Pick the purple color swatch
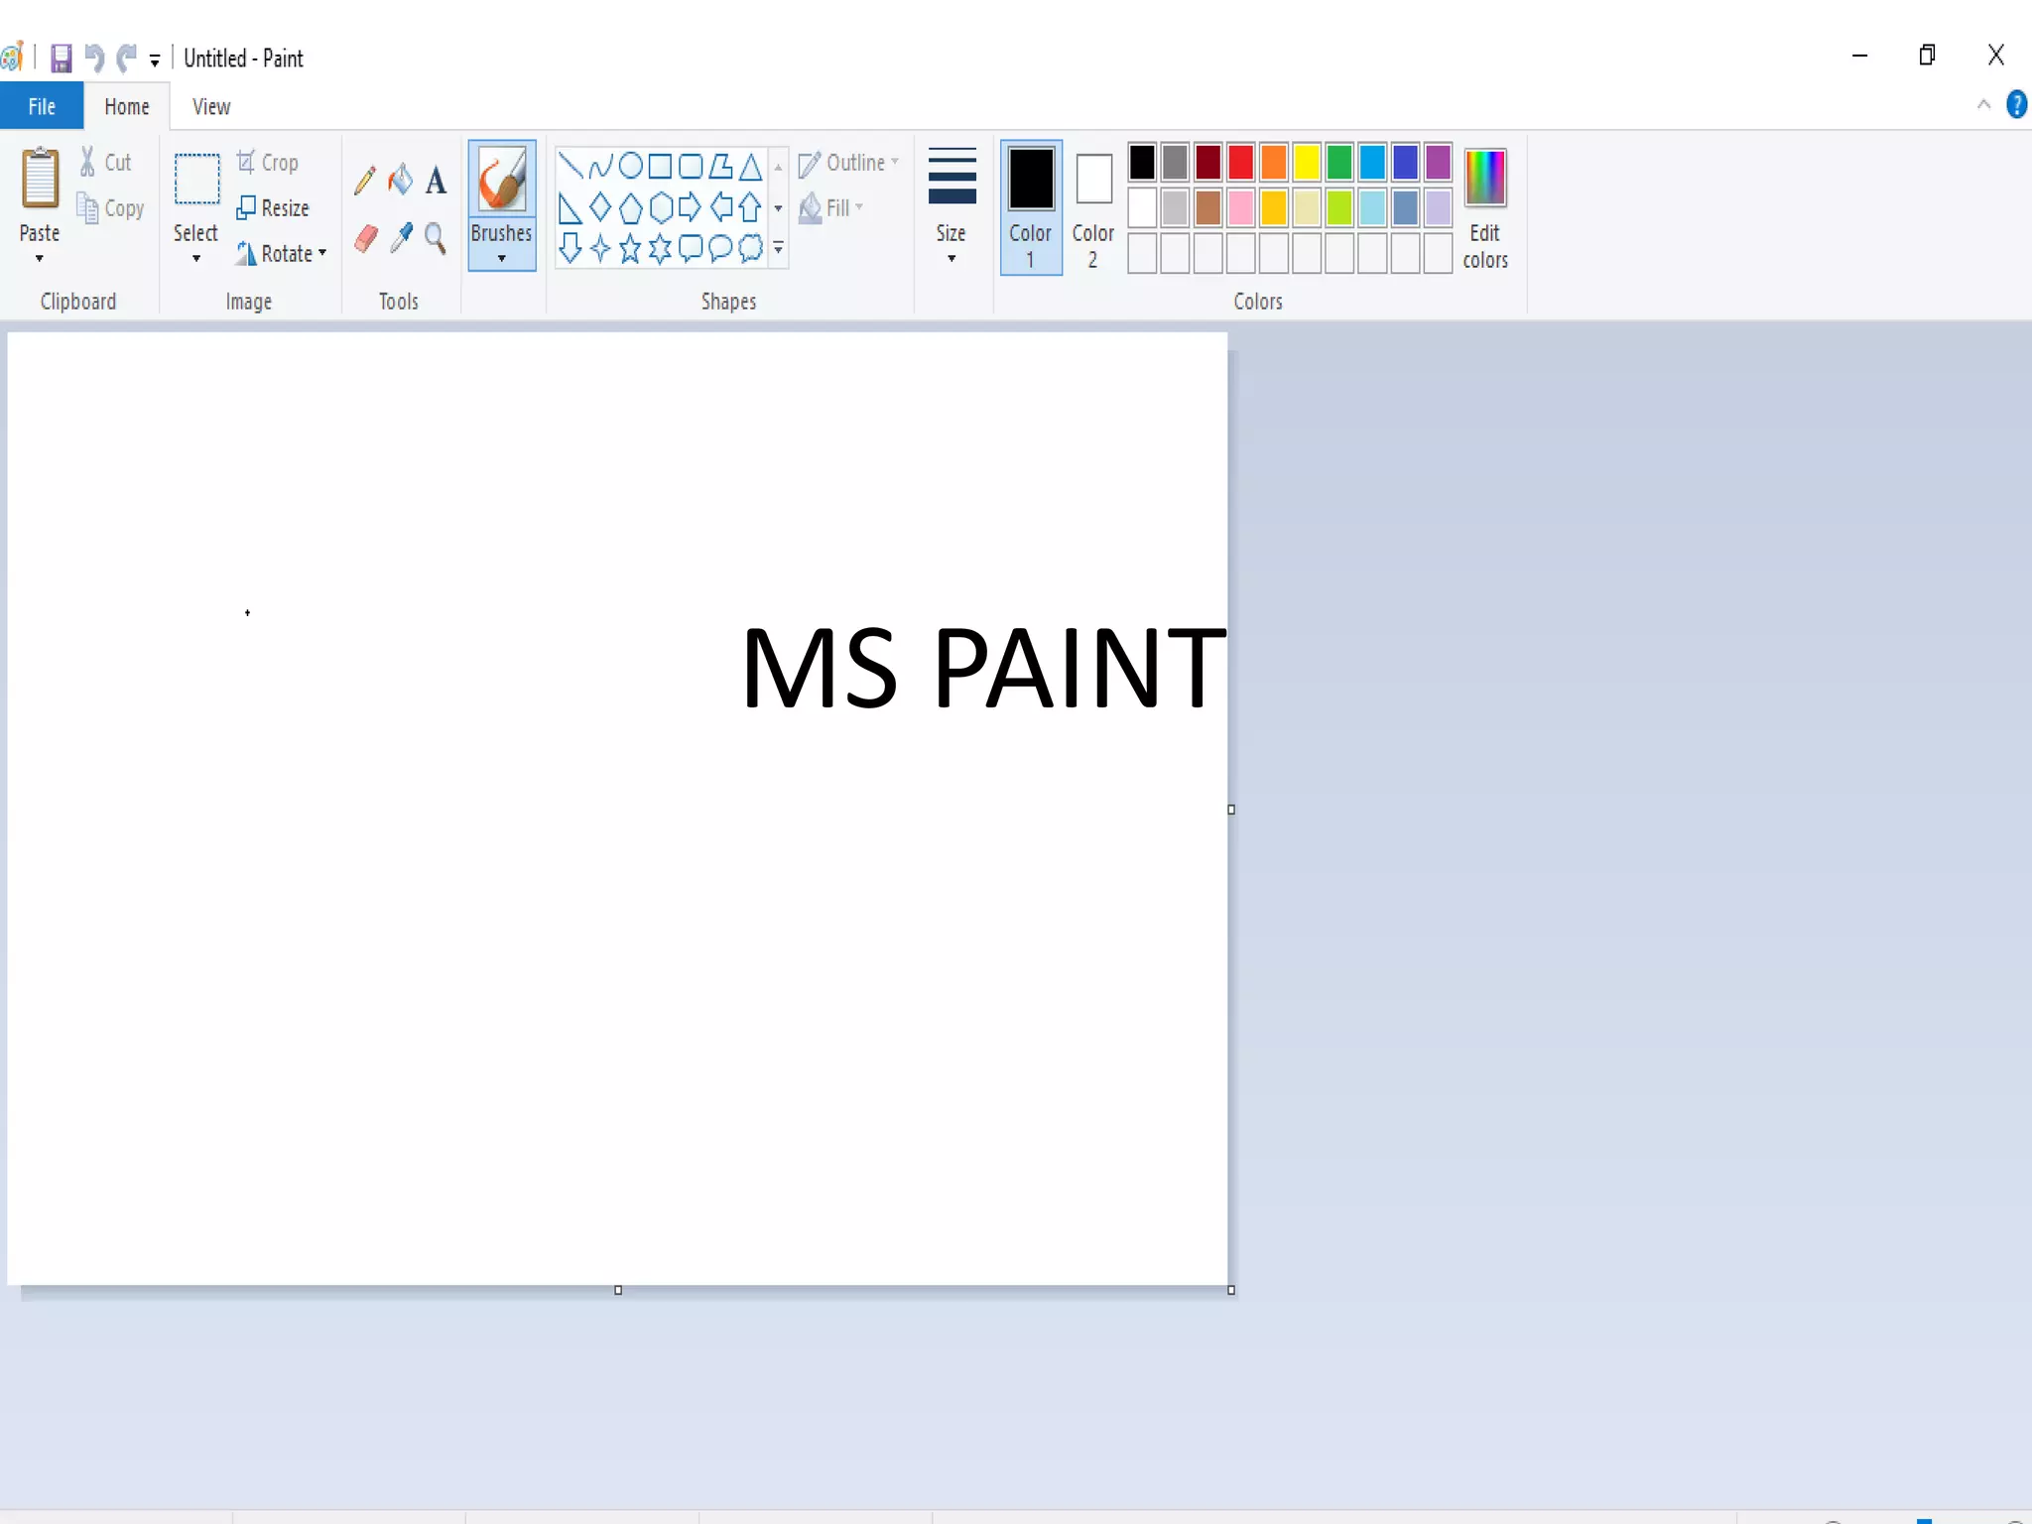This screenshot has height=1524, width=2032. [1438, 162]
